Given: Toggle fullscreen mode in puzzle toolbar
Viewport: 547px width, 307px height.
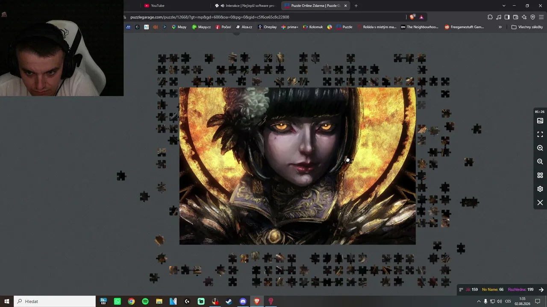Looking at the screenshot, I should [540, 134].
